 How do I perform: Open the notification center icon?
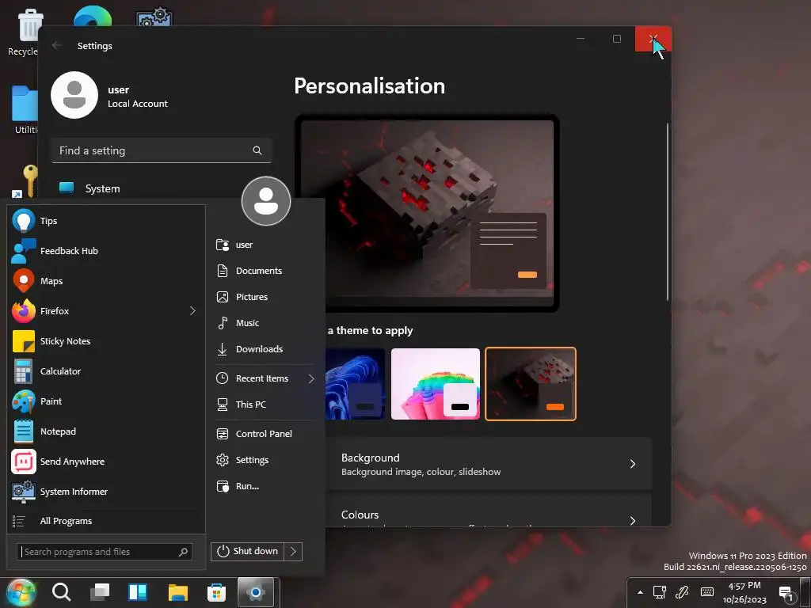786,594
